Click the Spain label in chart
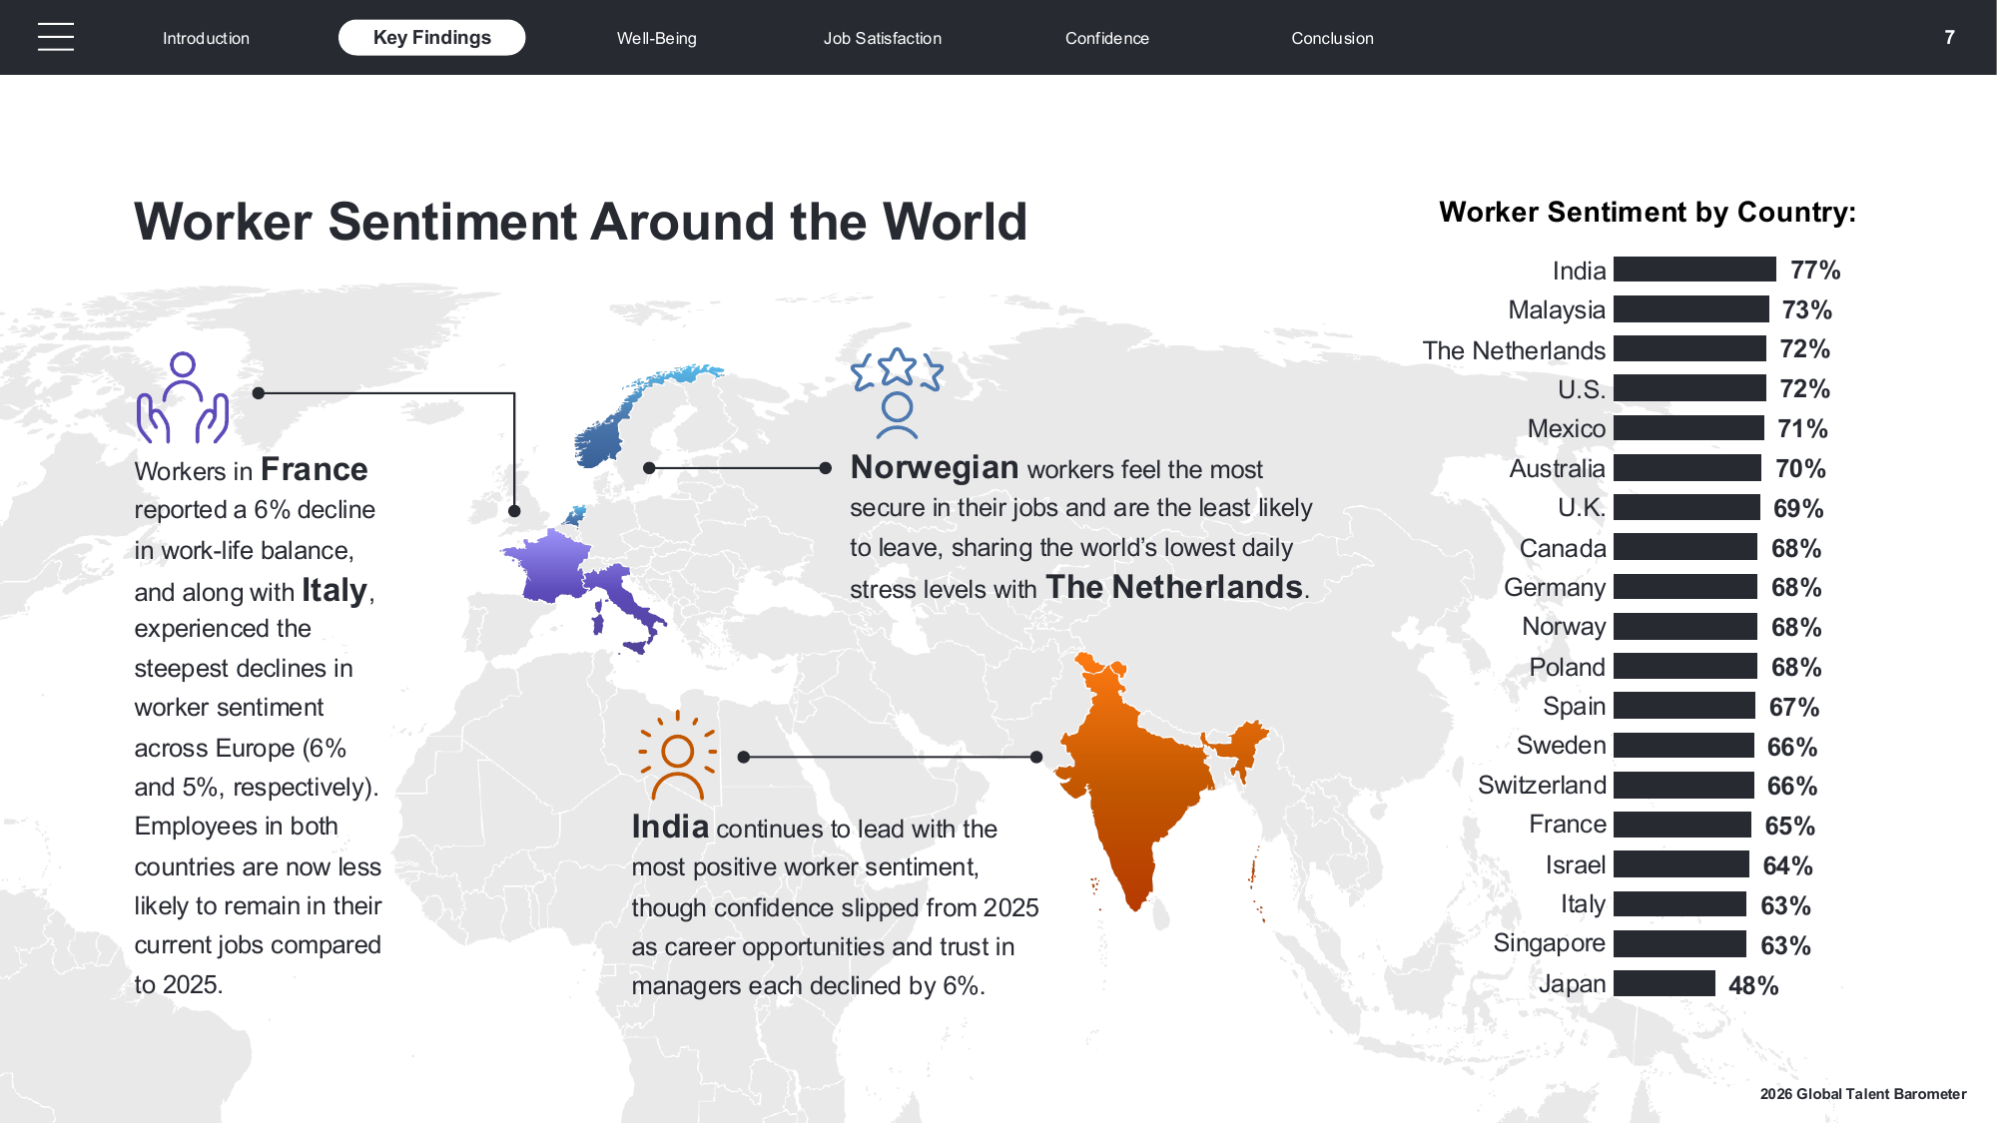 pyautogui.click(x=1574, y=707)
